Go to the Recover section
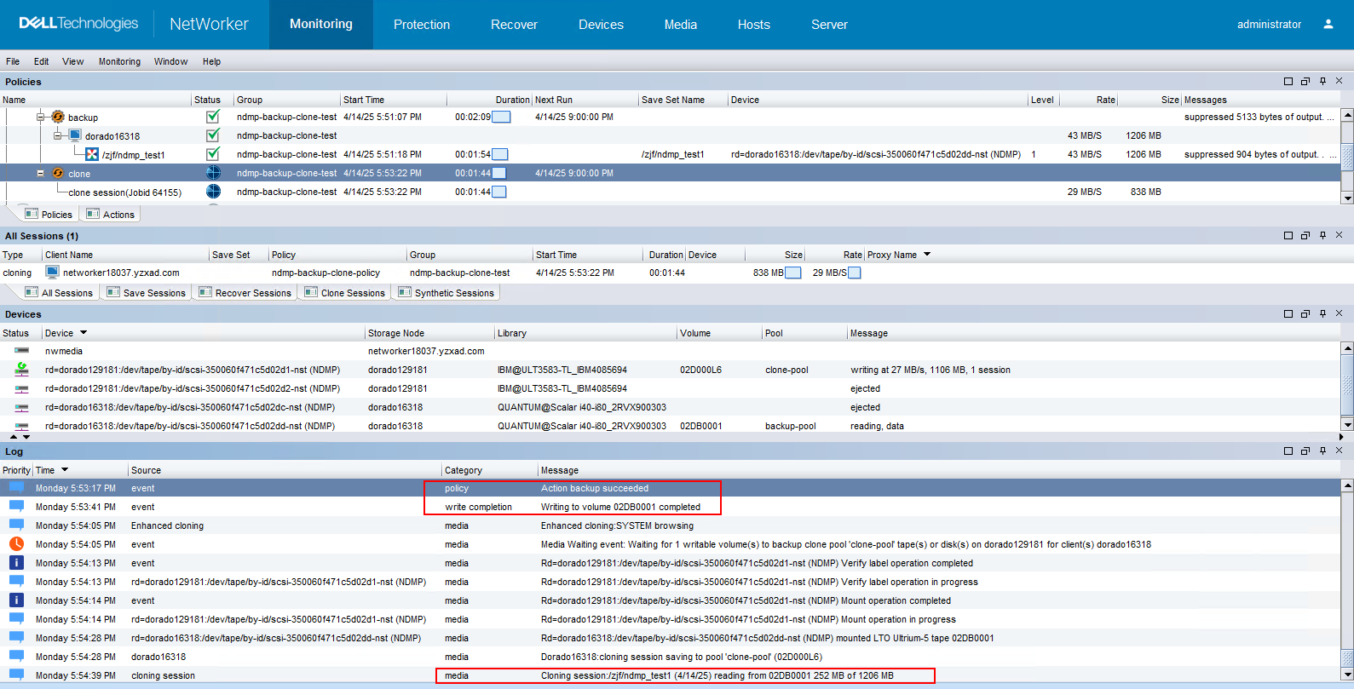 click(514, 25)
